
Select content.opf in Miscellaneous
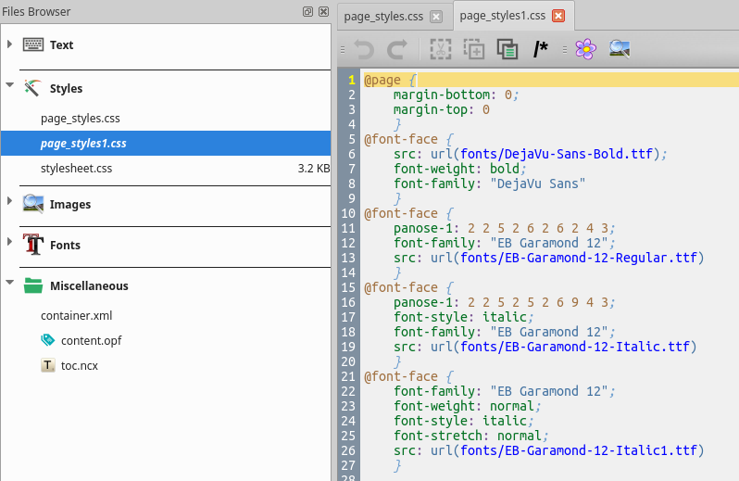click(x=91, y=340)
